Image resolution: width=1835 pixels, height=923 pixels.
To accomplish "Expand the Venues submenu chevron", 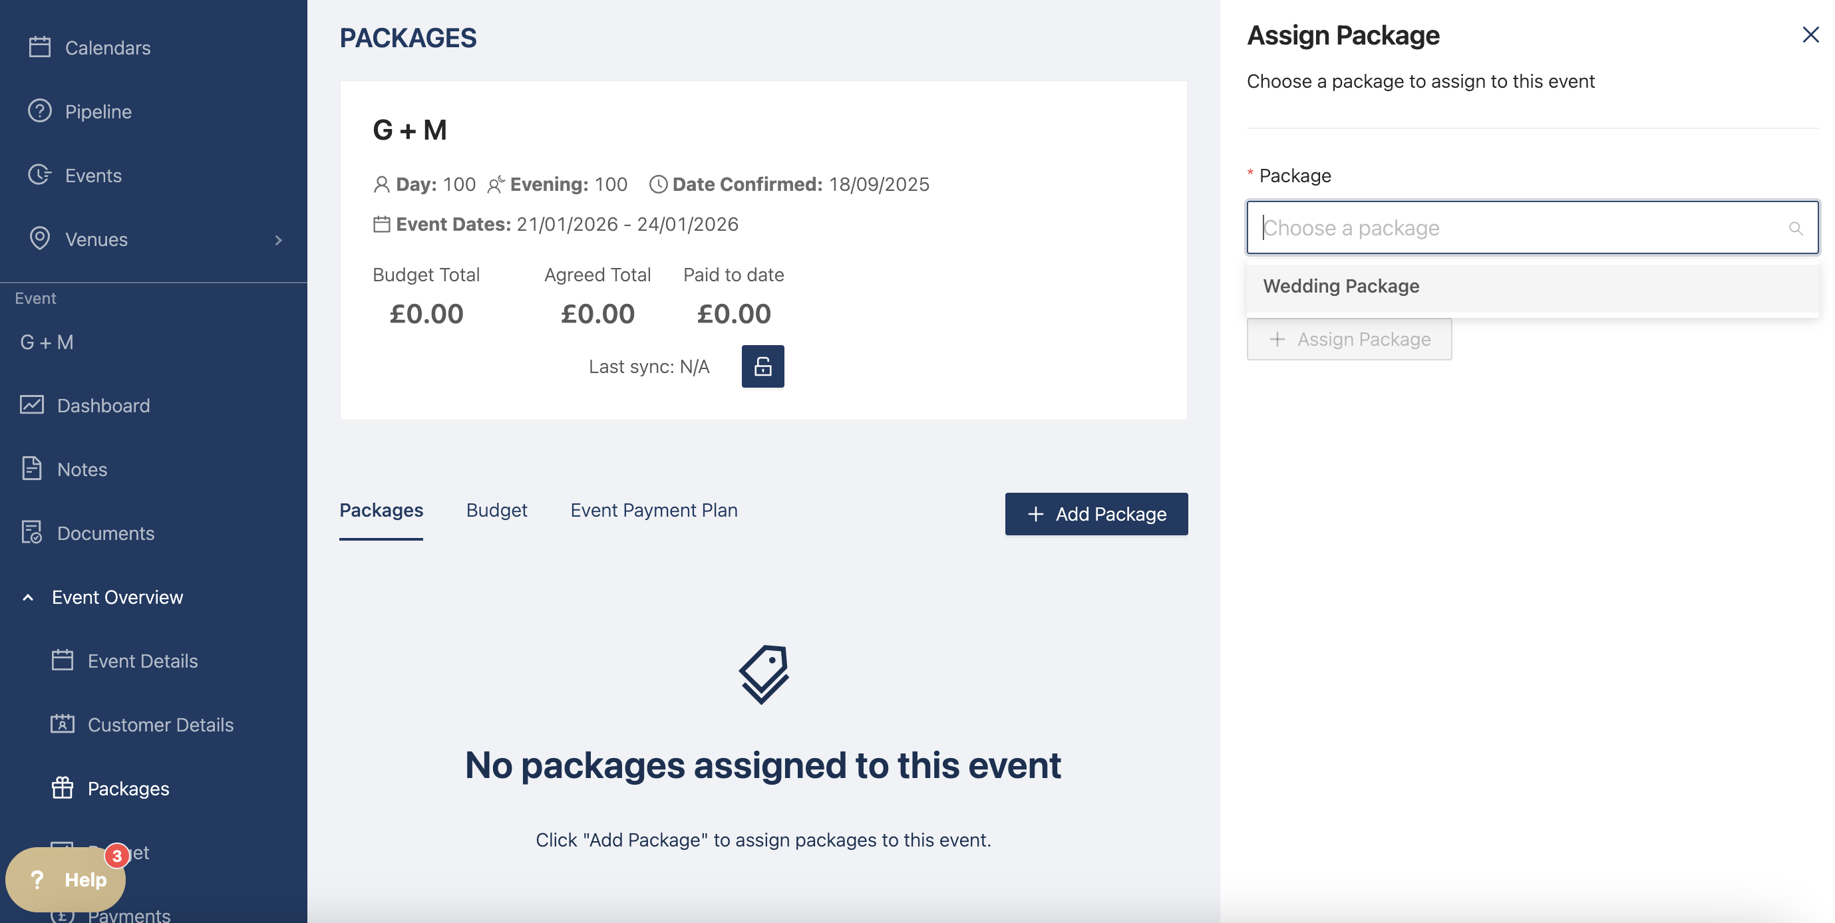I will click(279, 240).
